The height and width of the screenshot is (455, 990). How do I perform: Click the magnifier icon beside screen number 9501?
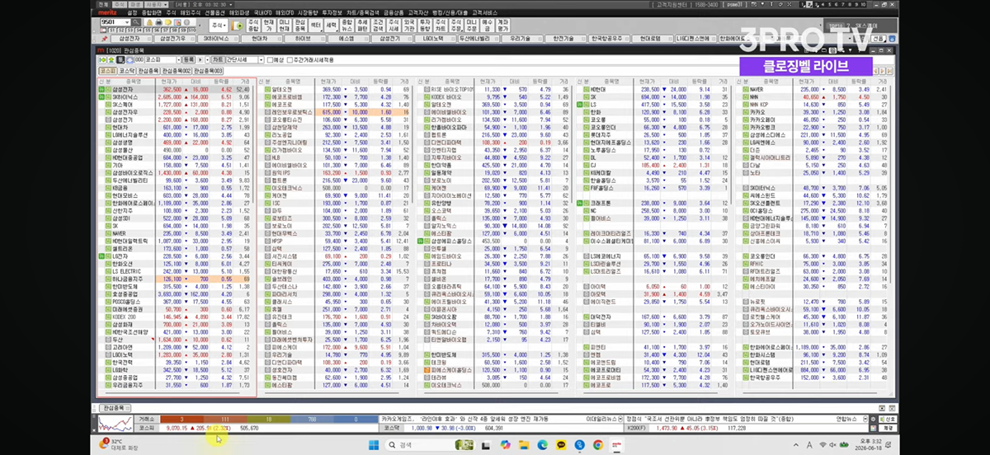point(136,21)
